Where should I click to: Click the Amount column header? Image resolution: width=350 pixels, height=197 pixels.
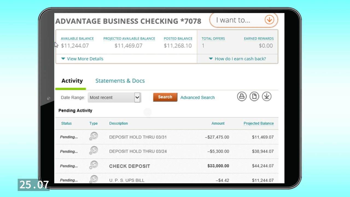(218, 123)
